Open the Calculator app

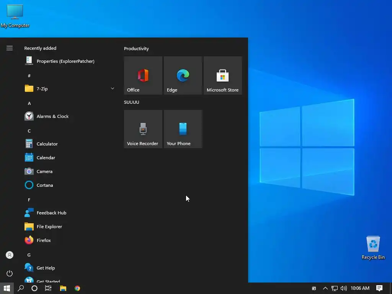click(x=70, y=144)
